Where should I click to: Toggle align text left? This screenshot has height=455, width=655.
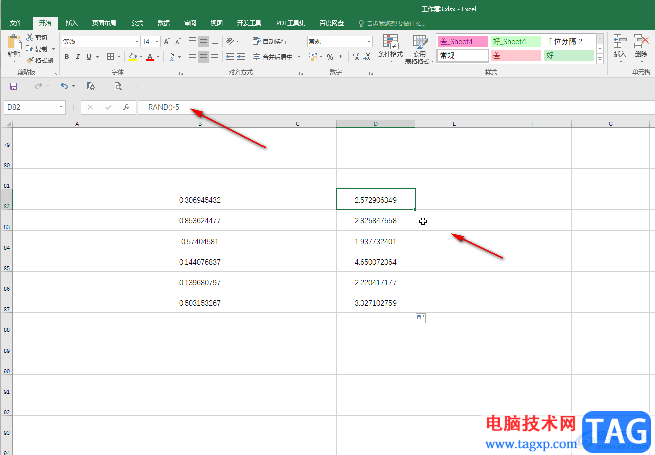pos(193,57)
